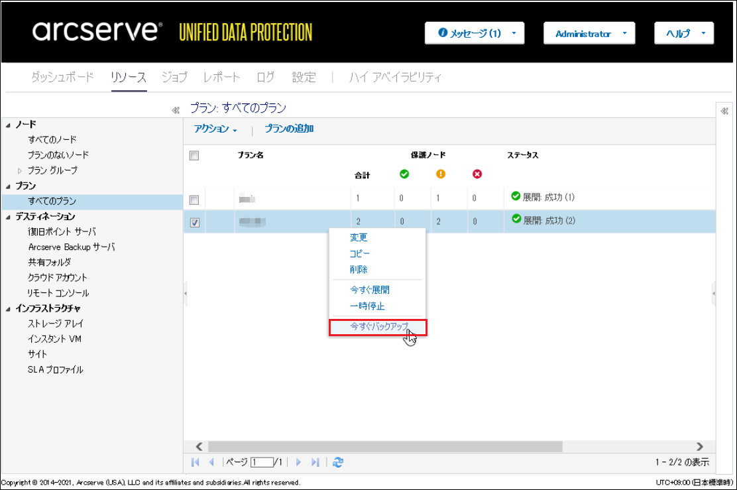Open the メッセージ (1) dropdown

[475, 33]
